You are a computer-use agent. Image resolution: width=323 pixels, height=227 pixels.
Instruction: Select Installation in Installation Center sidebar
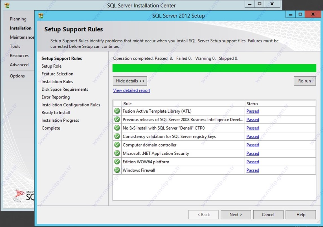click(x=21, y=28)
